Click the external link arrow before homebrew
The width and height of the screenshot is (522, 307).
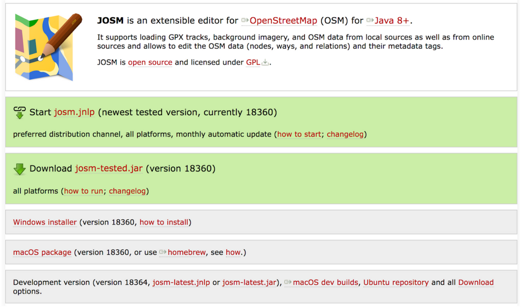click(x=163, y=252)
